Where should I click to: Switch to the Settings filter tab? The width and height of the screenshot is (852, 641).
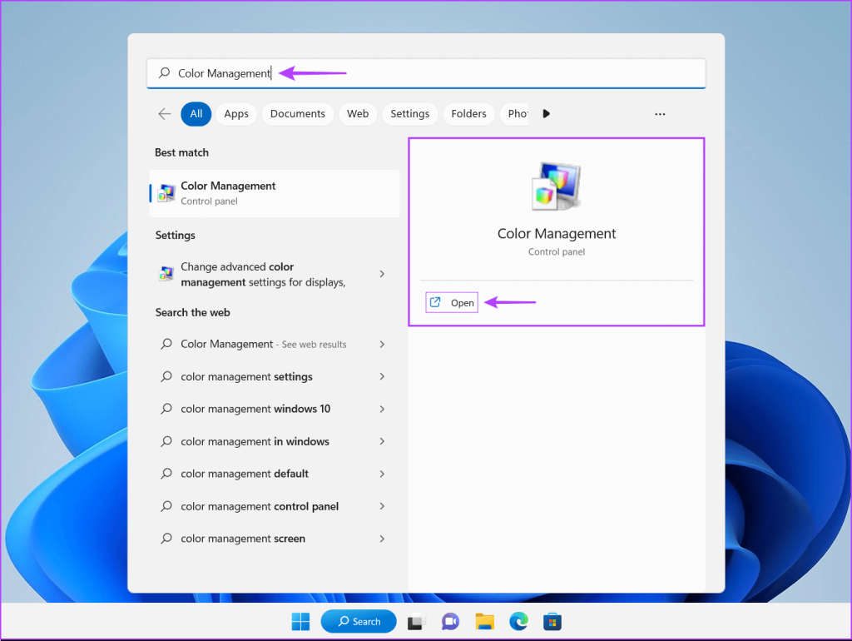409,113
